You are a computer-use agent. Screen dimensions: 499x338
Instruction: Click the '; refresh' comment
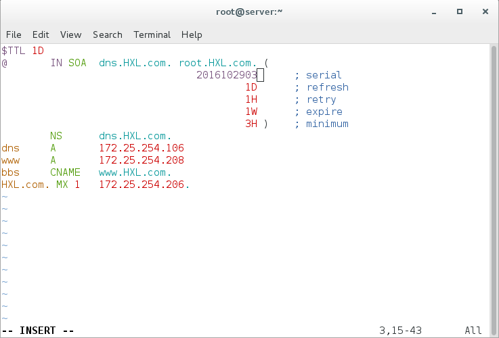click(322, 87)
